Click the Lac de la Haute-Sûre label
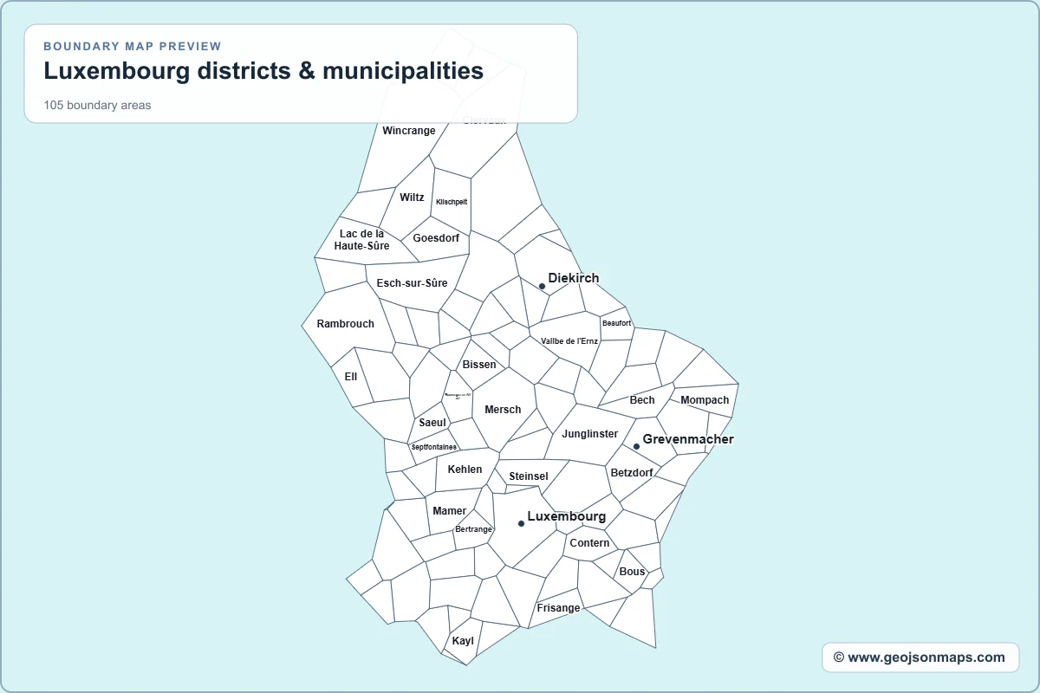This screenshot has width=1040, height=693. pyautogui.click(x=362, y=240)
